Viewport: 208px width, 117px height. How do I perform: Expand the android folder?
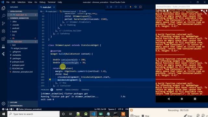click(22, 28)
